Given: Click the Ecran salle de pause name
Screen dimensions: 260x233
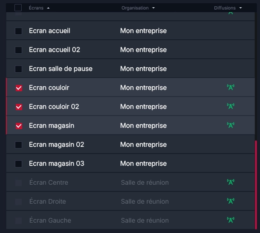Looking at the screenshot, I should 60,69.
